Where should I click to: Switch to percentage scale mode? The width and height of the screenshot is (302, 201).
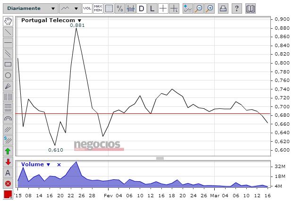[119, 8]
